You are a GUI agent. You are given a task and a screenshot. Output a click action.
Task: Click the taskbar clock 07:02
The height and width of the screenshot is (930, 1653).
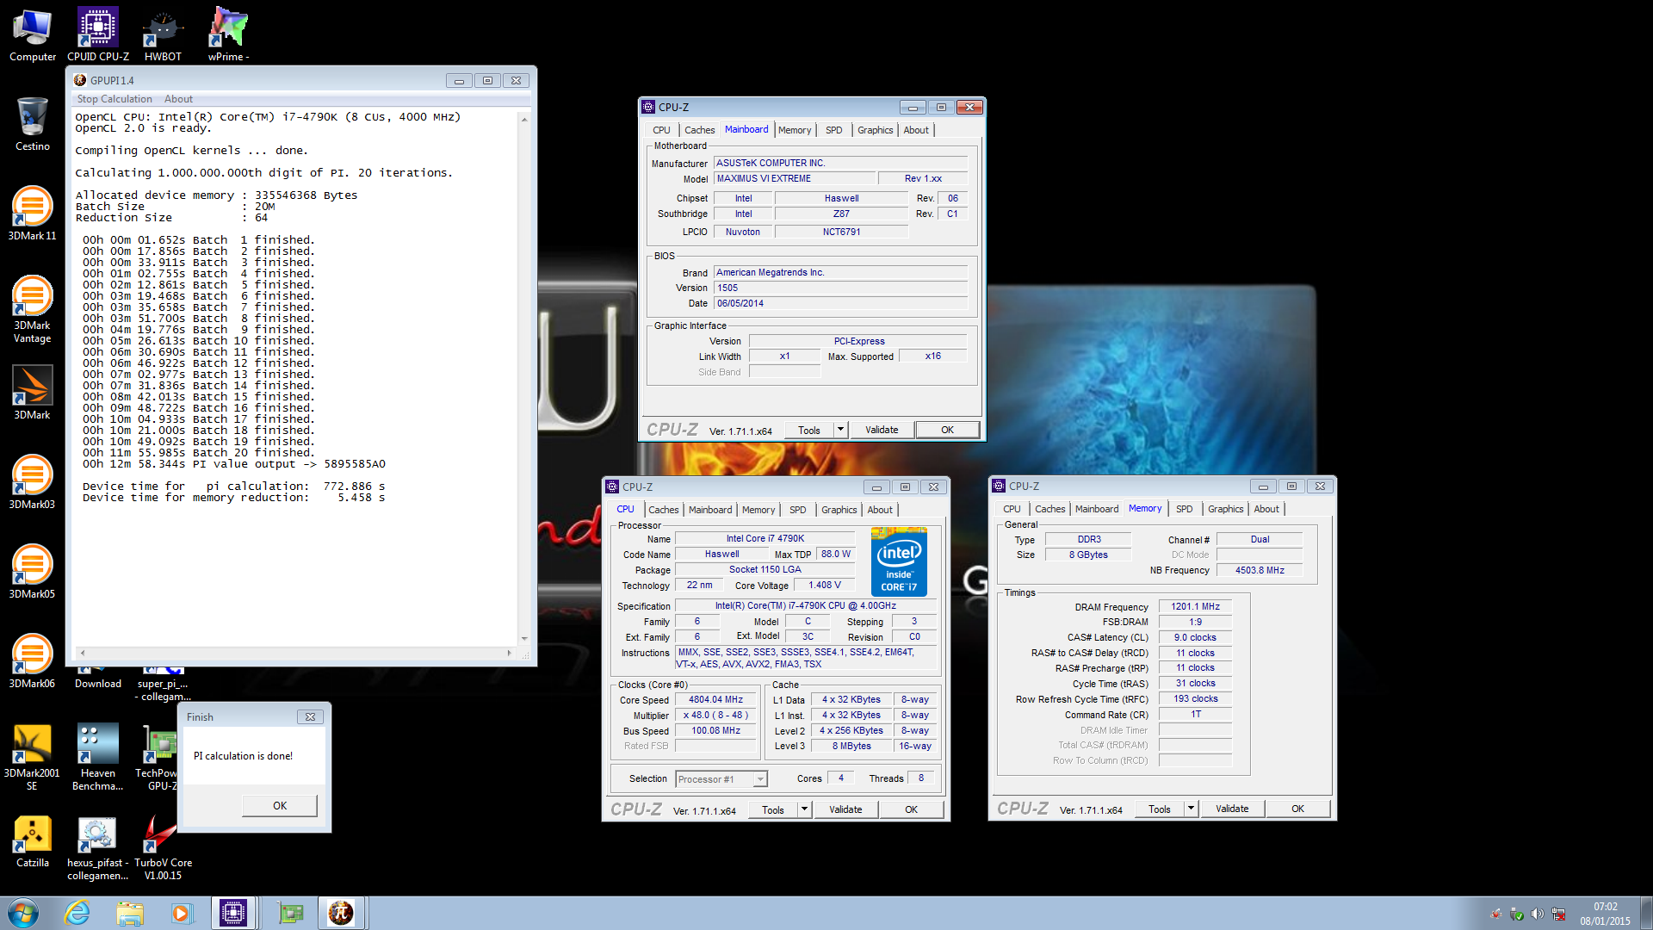pos(1605,913)
